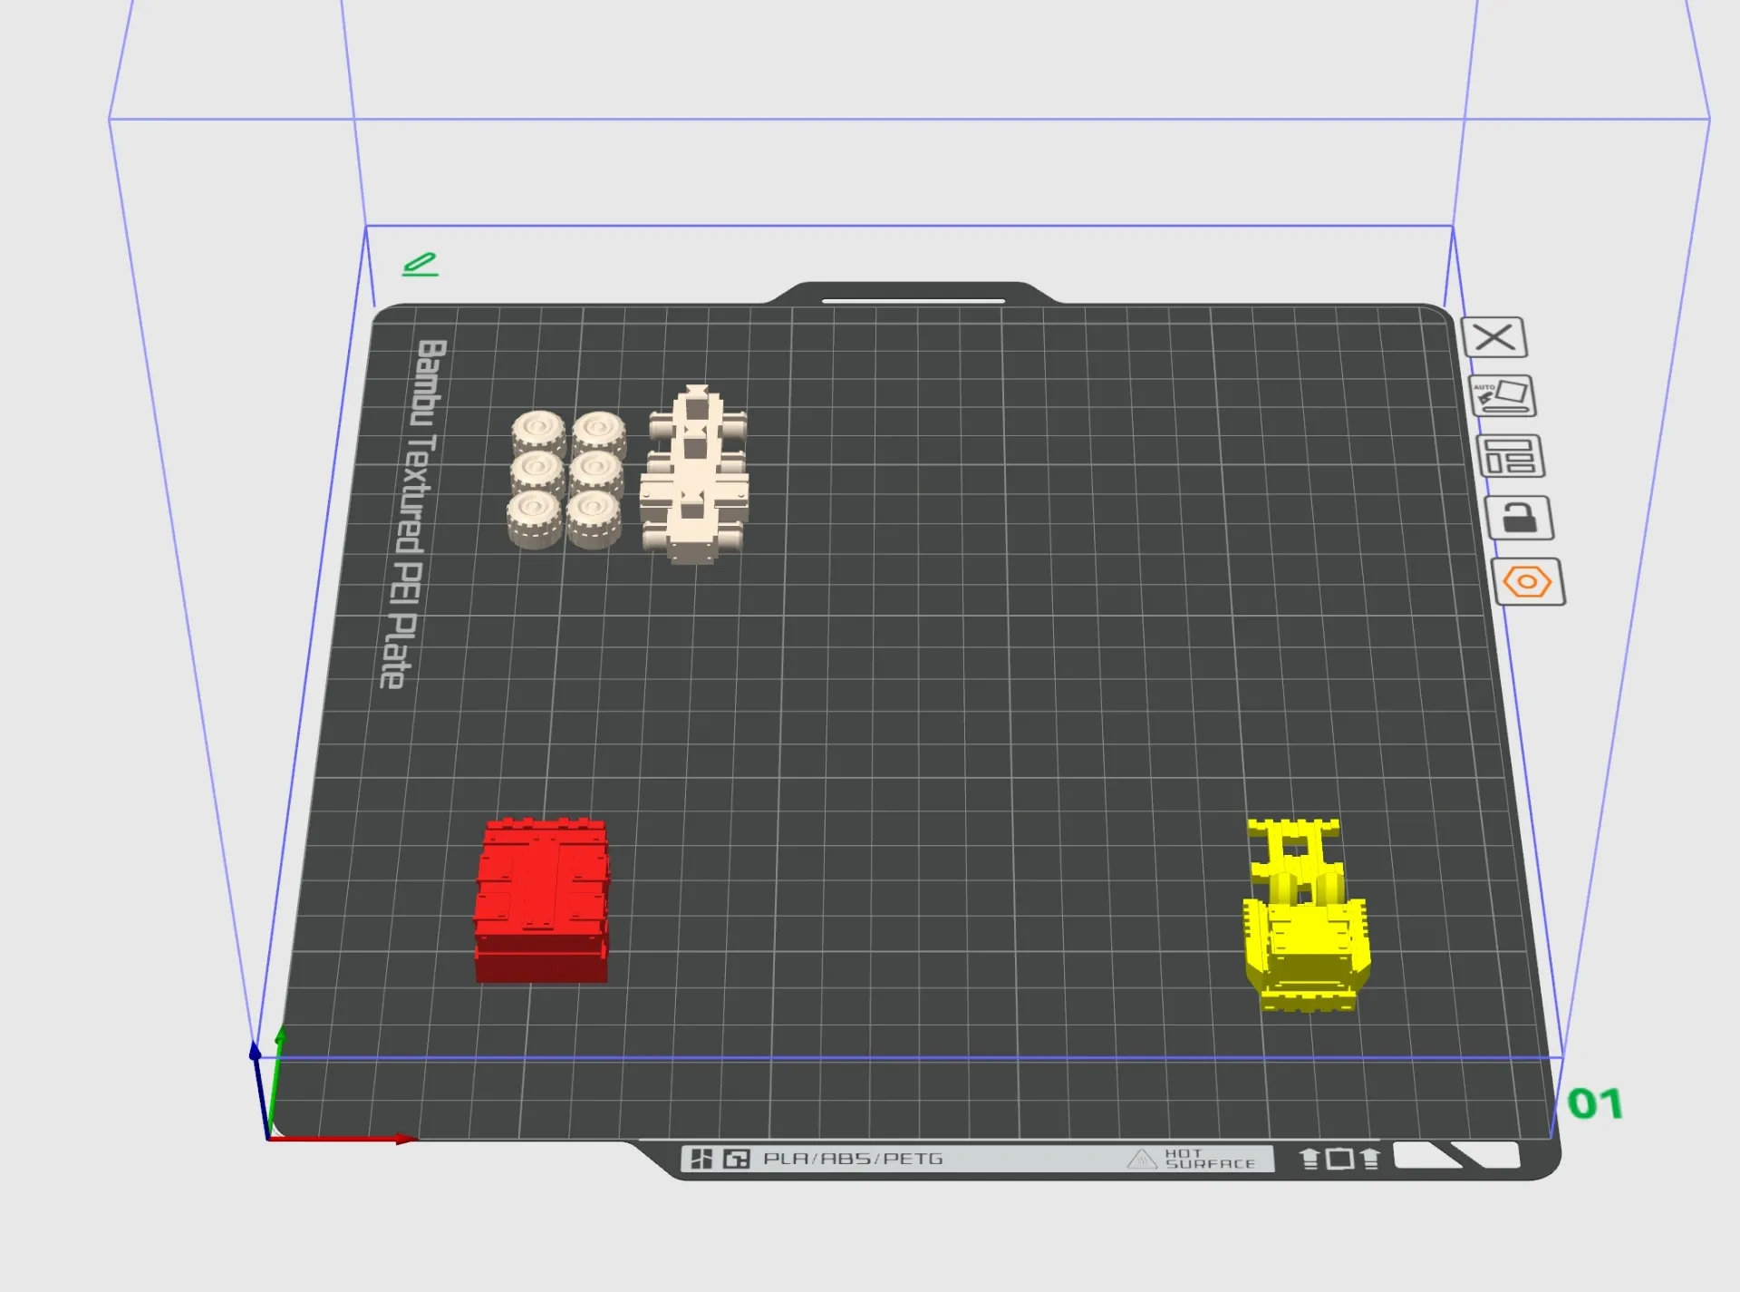Select the beige chassis frame model
This screenshot has width=1740, height=1292.
point(694,474)
